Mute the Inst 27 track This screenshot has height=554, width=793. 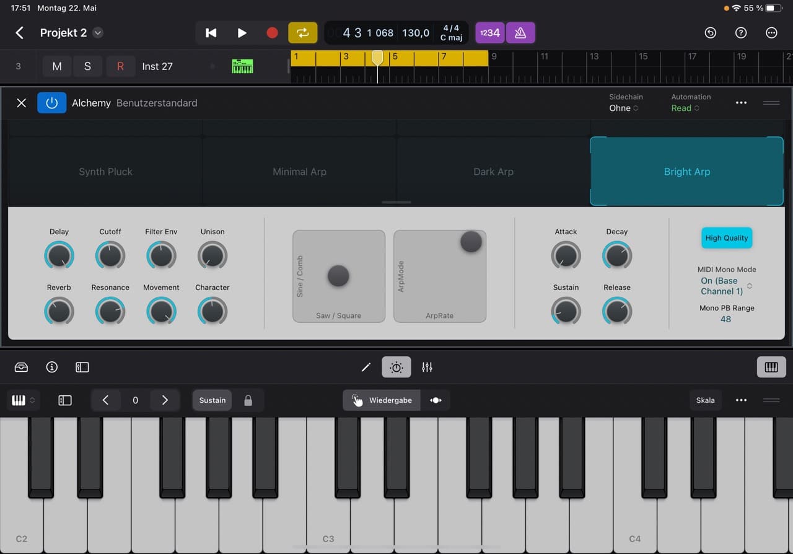click(x=57, y=66)
